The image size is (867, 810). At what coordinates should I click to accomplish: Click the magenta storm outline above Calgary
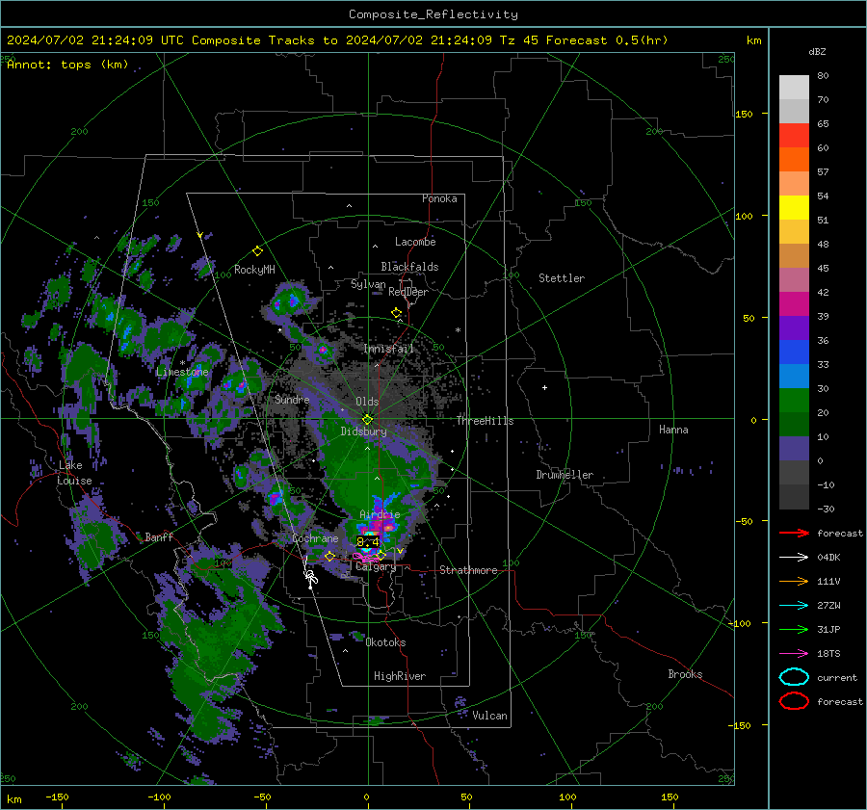pyautogui.click(x=367, y=557)
